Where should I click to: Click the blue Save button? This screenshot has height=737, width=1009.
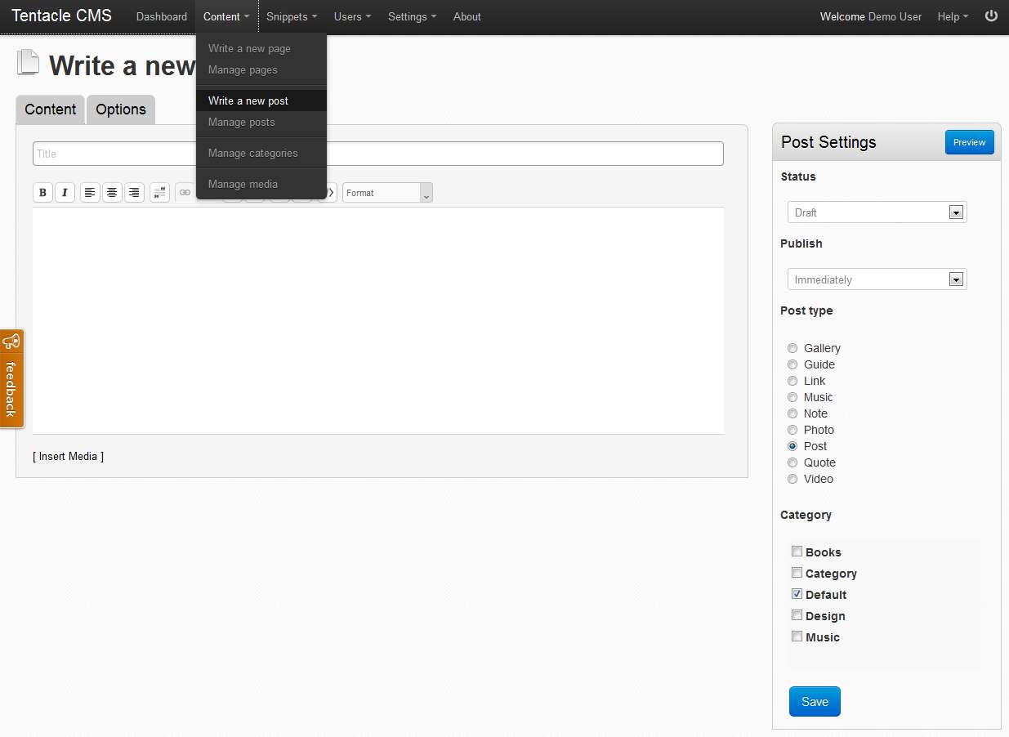(x=815, y=702)
